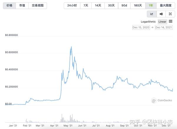Viewport: 177px width, 129px height.
Task: Choose the 24小时 range button
Action: point(72,6)
